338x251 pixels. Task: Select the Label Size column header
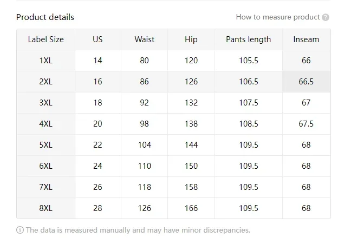pyautogui.click(x=46, y=39)
